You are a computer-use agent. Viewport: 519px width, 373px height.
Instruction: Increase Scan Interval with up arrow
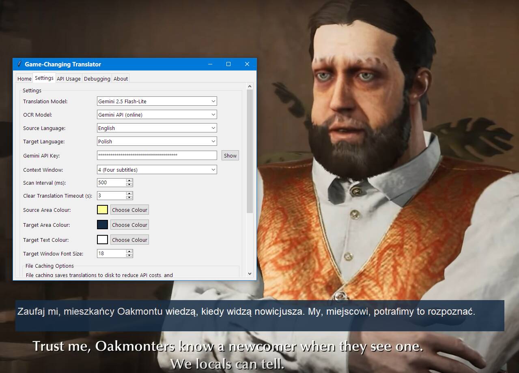click(x=129, y=181)
